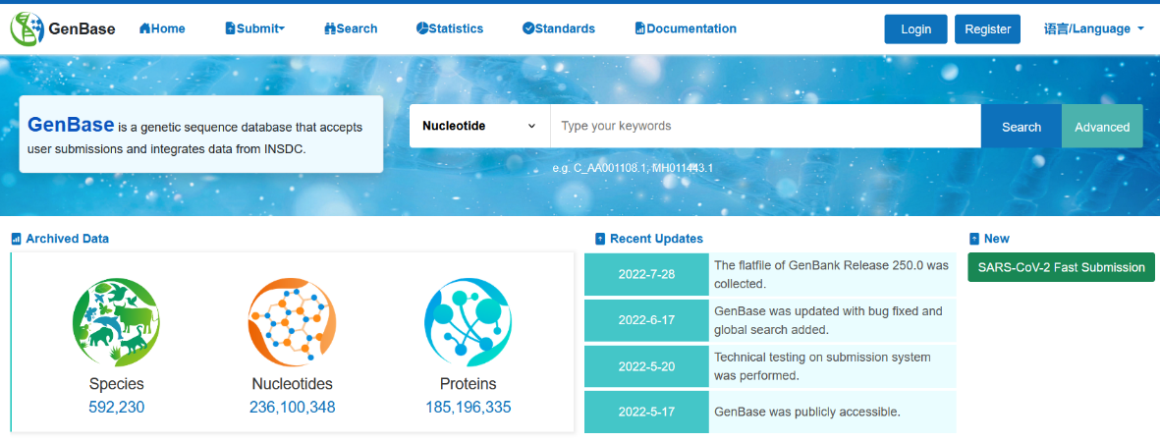This screenshot has width=1160, height=442.
Task: Expand the Submit dropdown menu
Action: click(254, 28)
